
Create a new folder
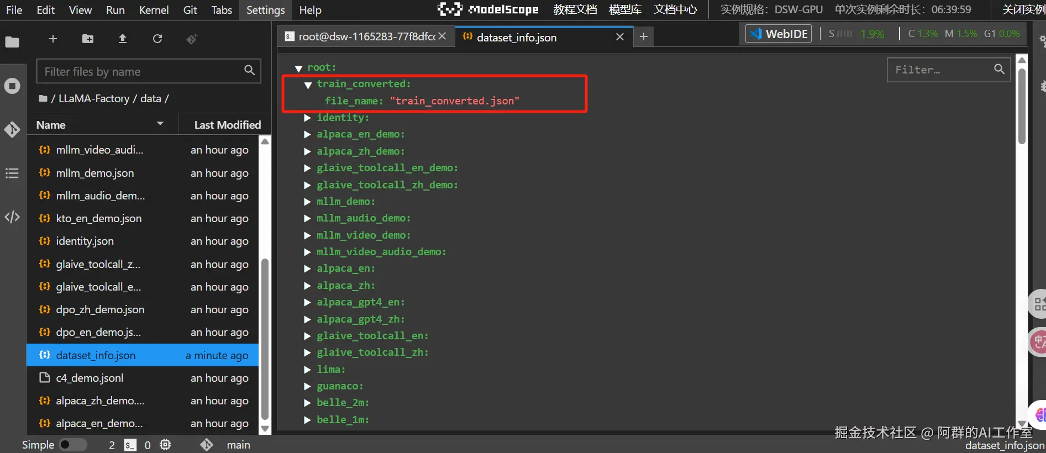(x=88, y=39)
